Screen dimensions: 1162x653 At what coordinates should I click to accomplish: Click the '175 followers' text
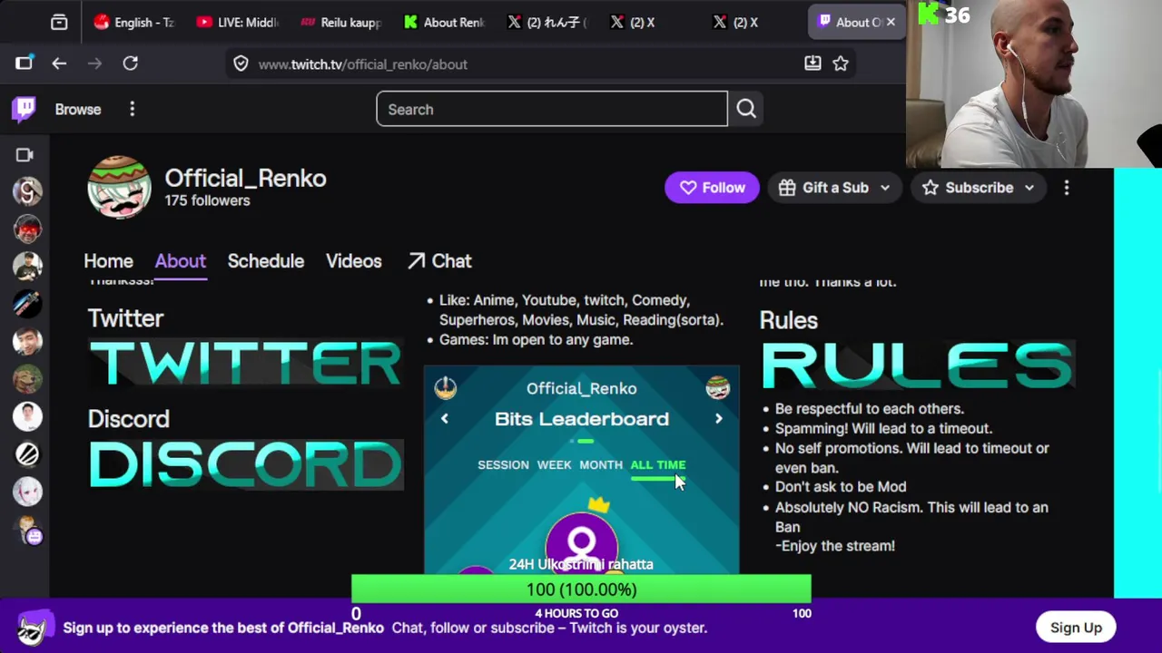pyautogui.click(x=207, y=200)
